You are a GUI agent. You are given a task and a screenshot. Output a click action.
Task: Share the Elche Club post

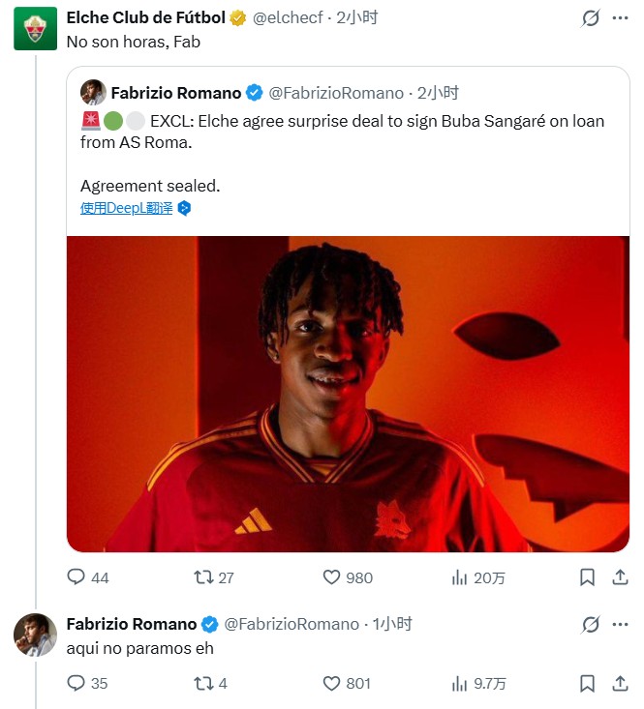[x=620, y=577]
